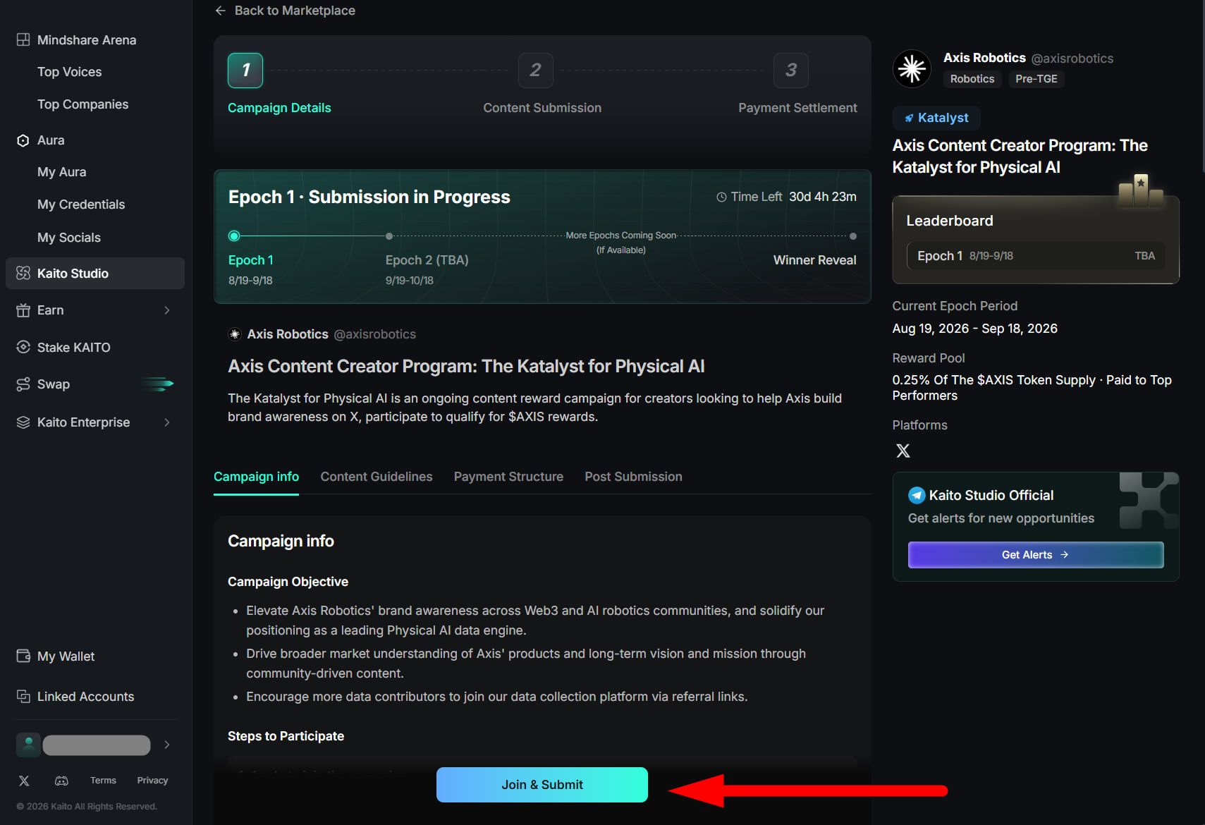Open Top Voices in sidebar
The image size is (1205, 825).
click(69, 72)
